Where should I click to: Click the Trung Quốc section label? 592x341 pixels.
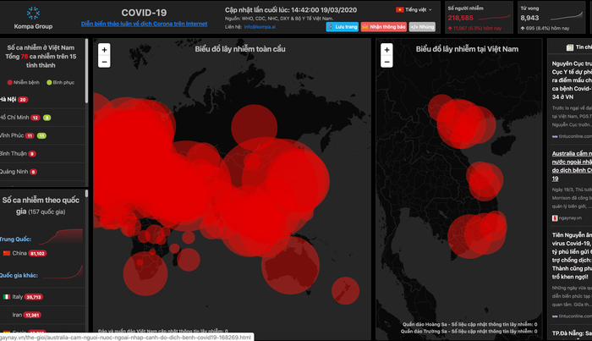15,239
